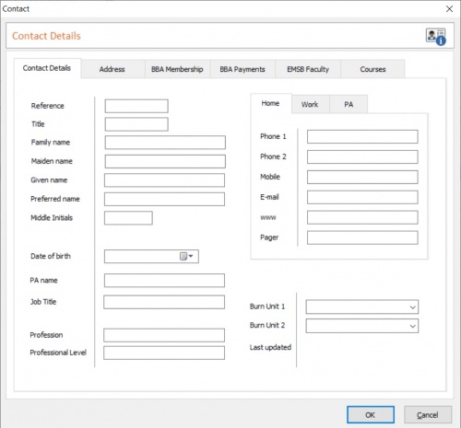Click into the Title field

[x=136, y=124]
